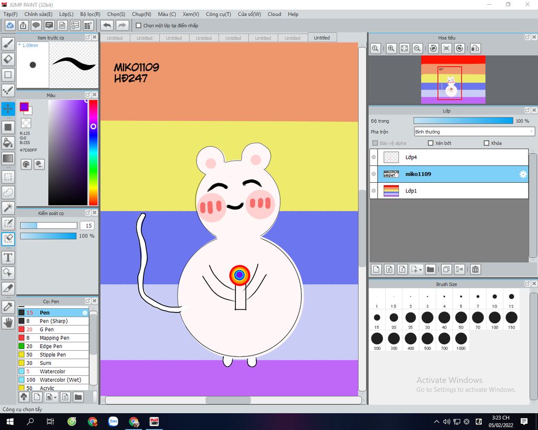The height and width of the screenshot is (430, 538).
Task: Toggle visibility of the Lớp4 layer
Action: tap(374, 158)
